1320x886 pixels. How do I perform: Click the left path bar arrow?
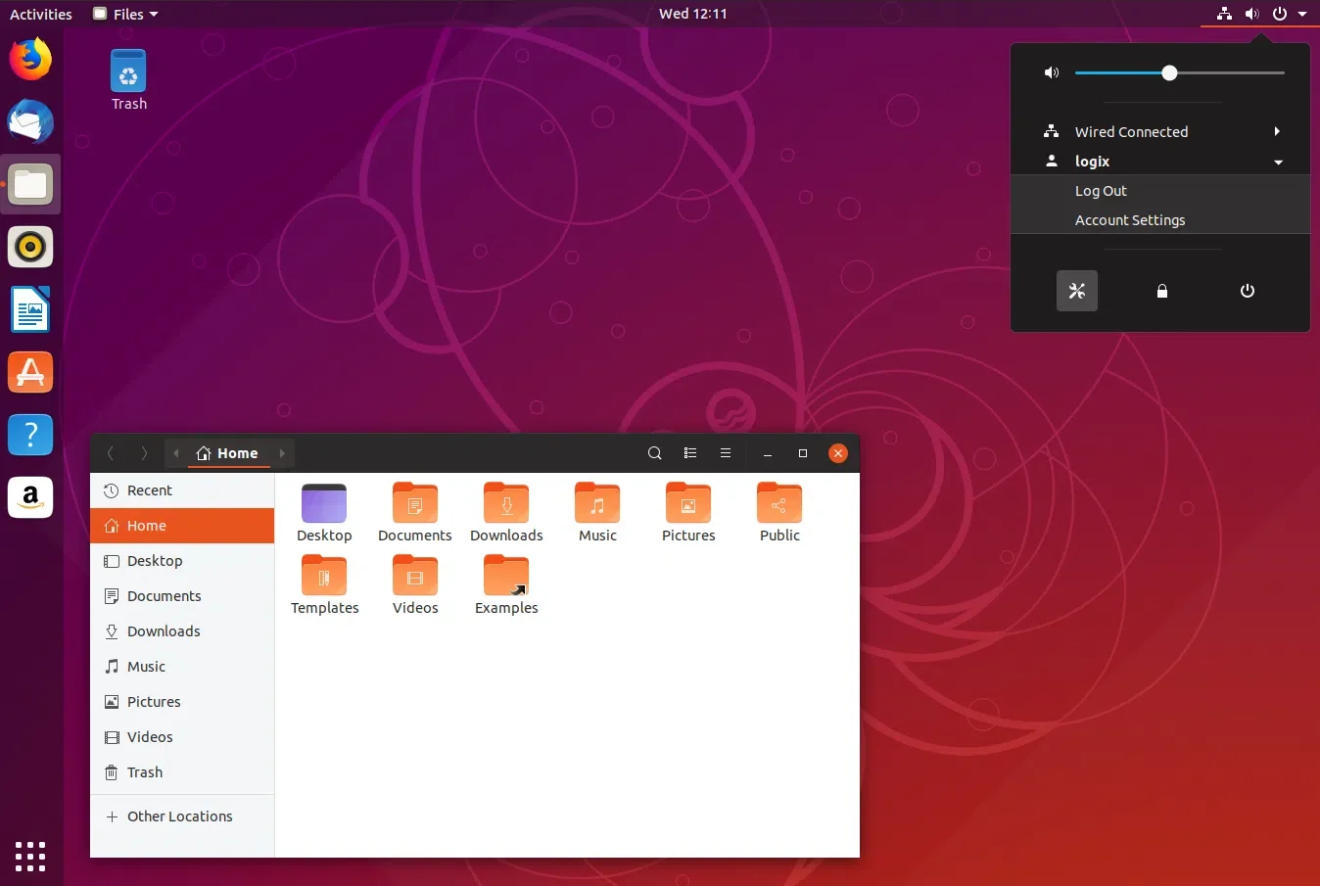pos(175,453)
